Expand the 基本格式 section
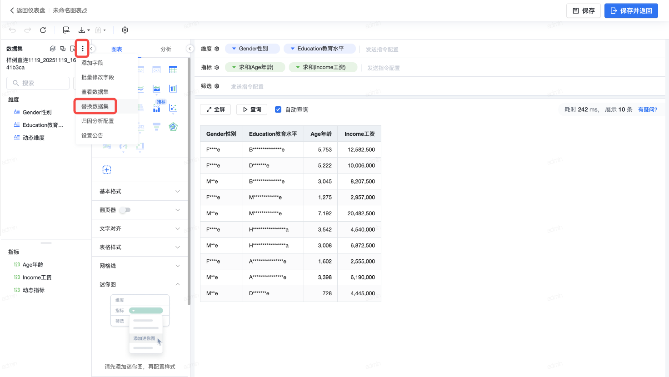This screenshot has width=669, height=377. (178, 191)
